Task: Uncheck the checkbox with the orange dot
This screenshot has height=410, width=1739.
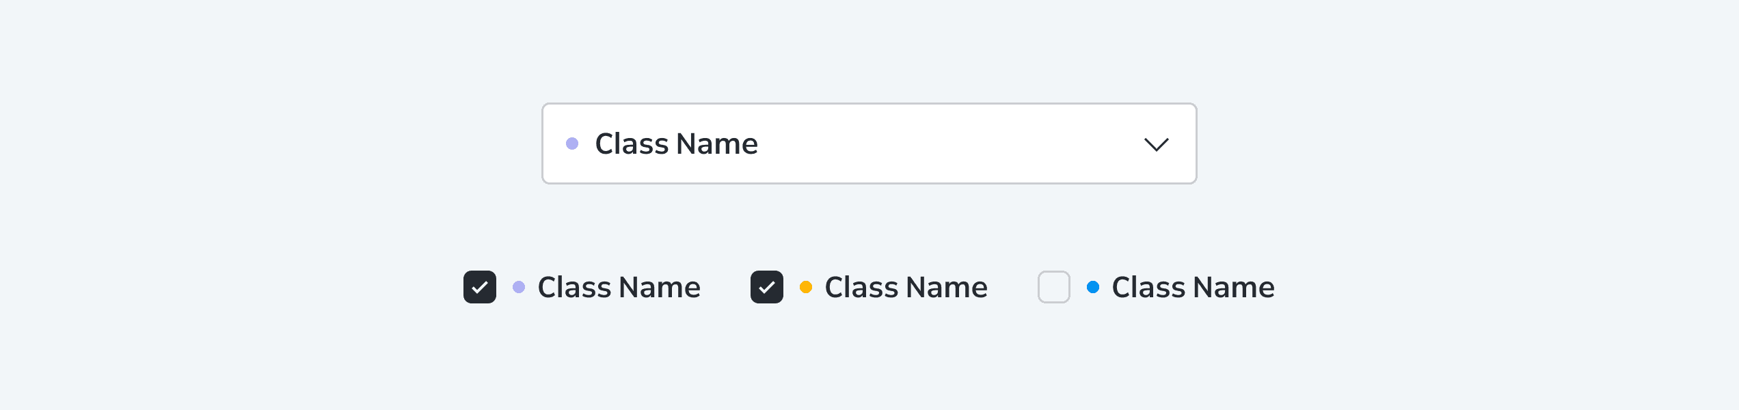Action: 767,287
